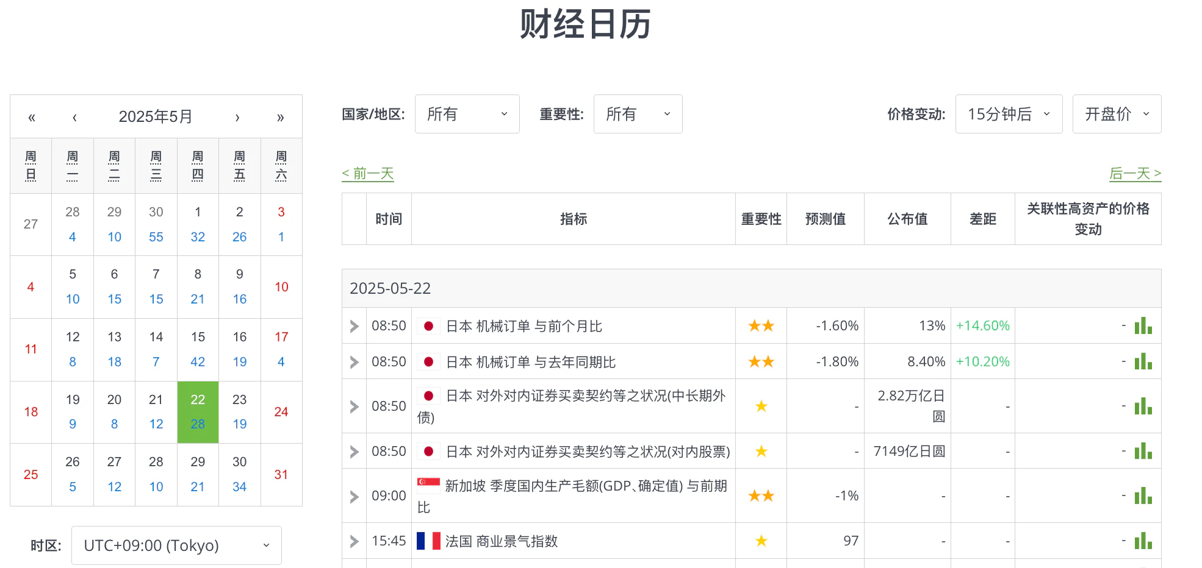Click the 前一天 link
This screenshot has height=568, width=1202.
click(368, 174)
